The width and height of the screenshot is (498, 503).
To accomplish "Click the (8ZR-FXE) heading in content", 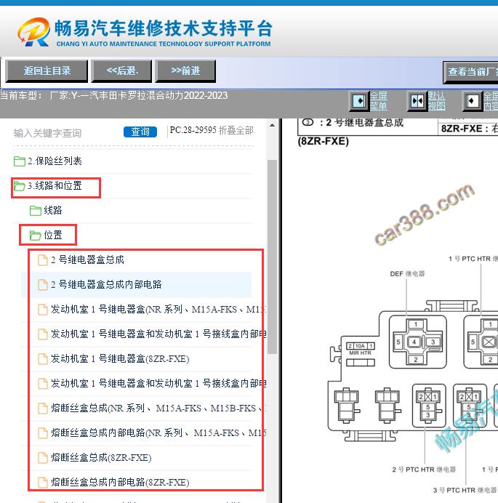I will tap(323, 141).
